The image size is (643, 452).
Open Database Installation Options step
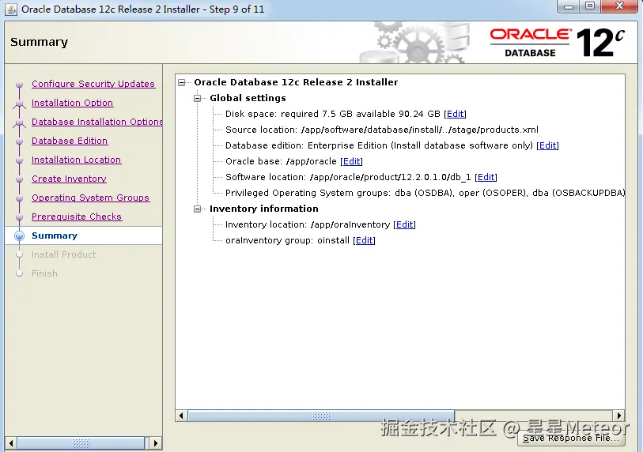(x=96, y=122)
